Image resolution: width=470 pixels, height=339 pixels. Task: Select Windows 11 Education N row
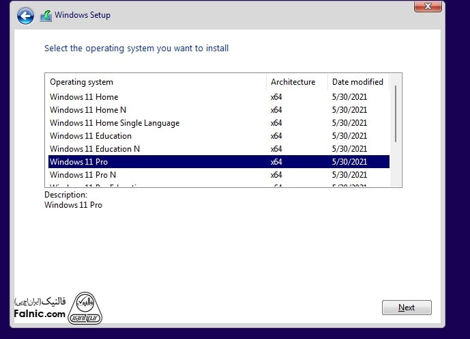click(x=95, y=149)
